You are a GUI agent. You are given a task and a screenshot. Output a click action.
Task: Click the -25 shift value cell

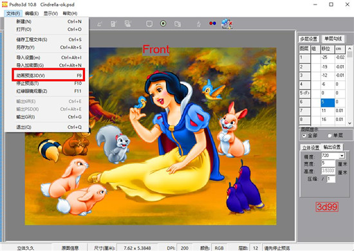[328, 58]
